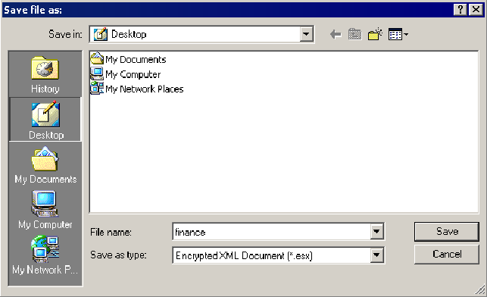Select My Documents icon in file list
This screenshot has width=487, height=297.
coord(97,58)
